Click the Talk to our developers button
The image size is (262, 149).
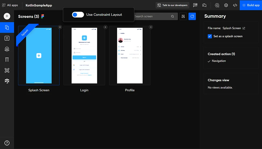(x=173, y=5)
